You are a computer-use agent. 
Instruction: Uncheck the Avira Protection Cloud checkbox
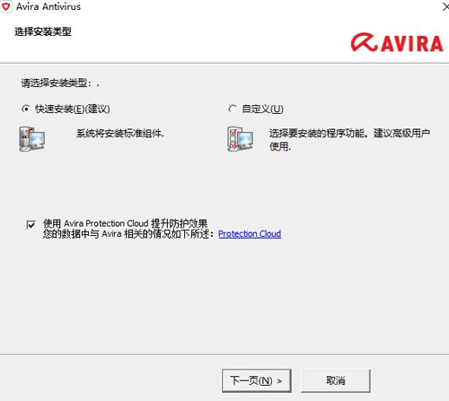[31, 224]
